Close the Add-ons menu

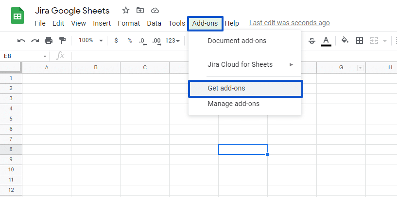pyautogui.click(x=205, y=23)
